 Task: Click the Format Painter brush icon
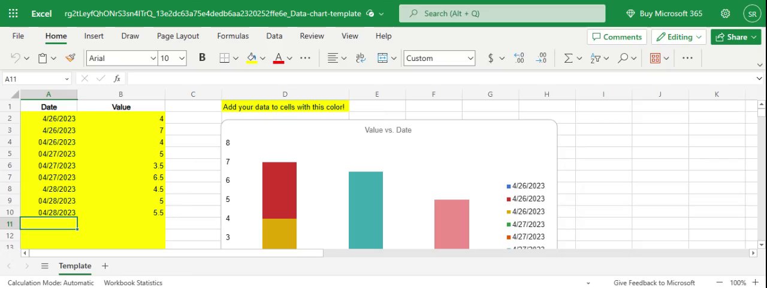coord(70,58)
